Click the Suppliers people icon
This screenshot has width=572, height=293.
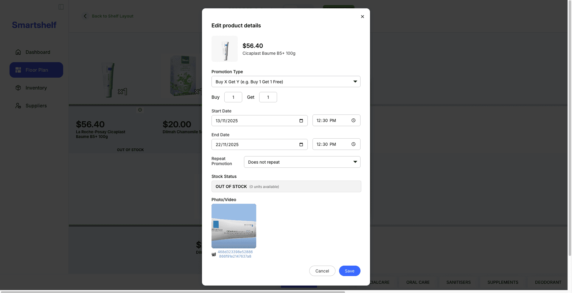18,106
